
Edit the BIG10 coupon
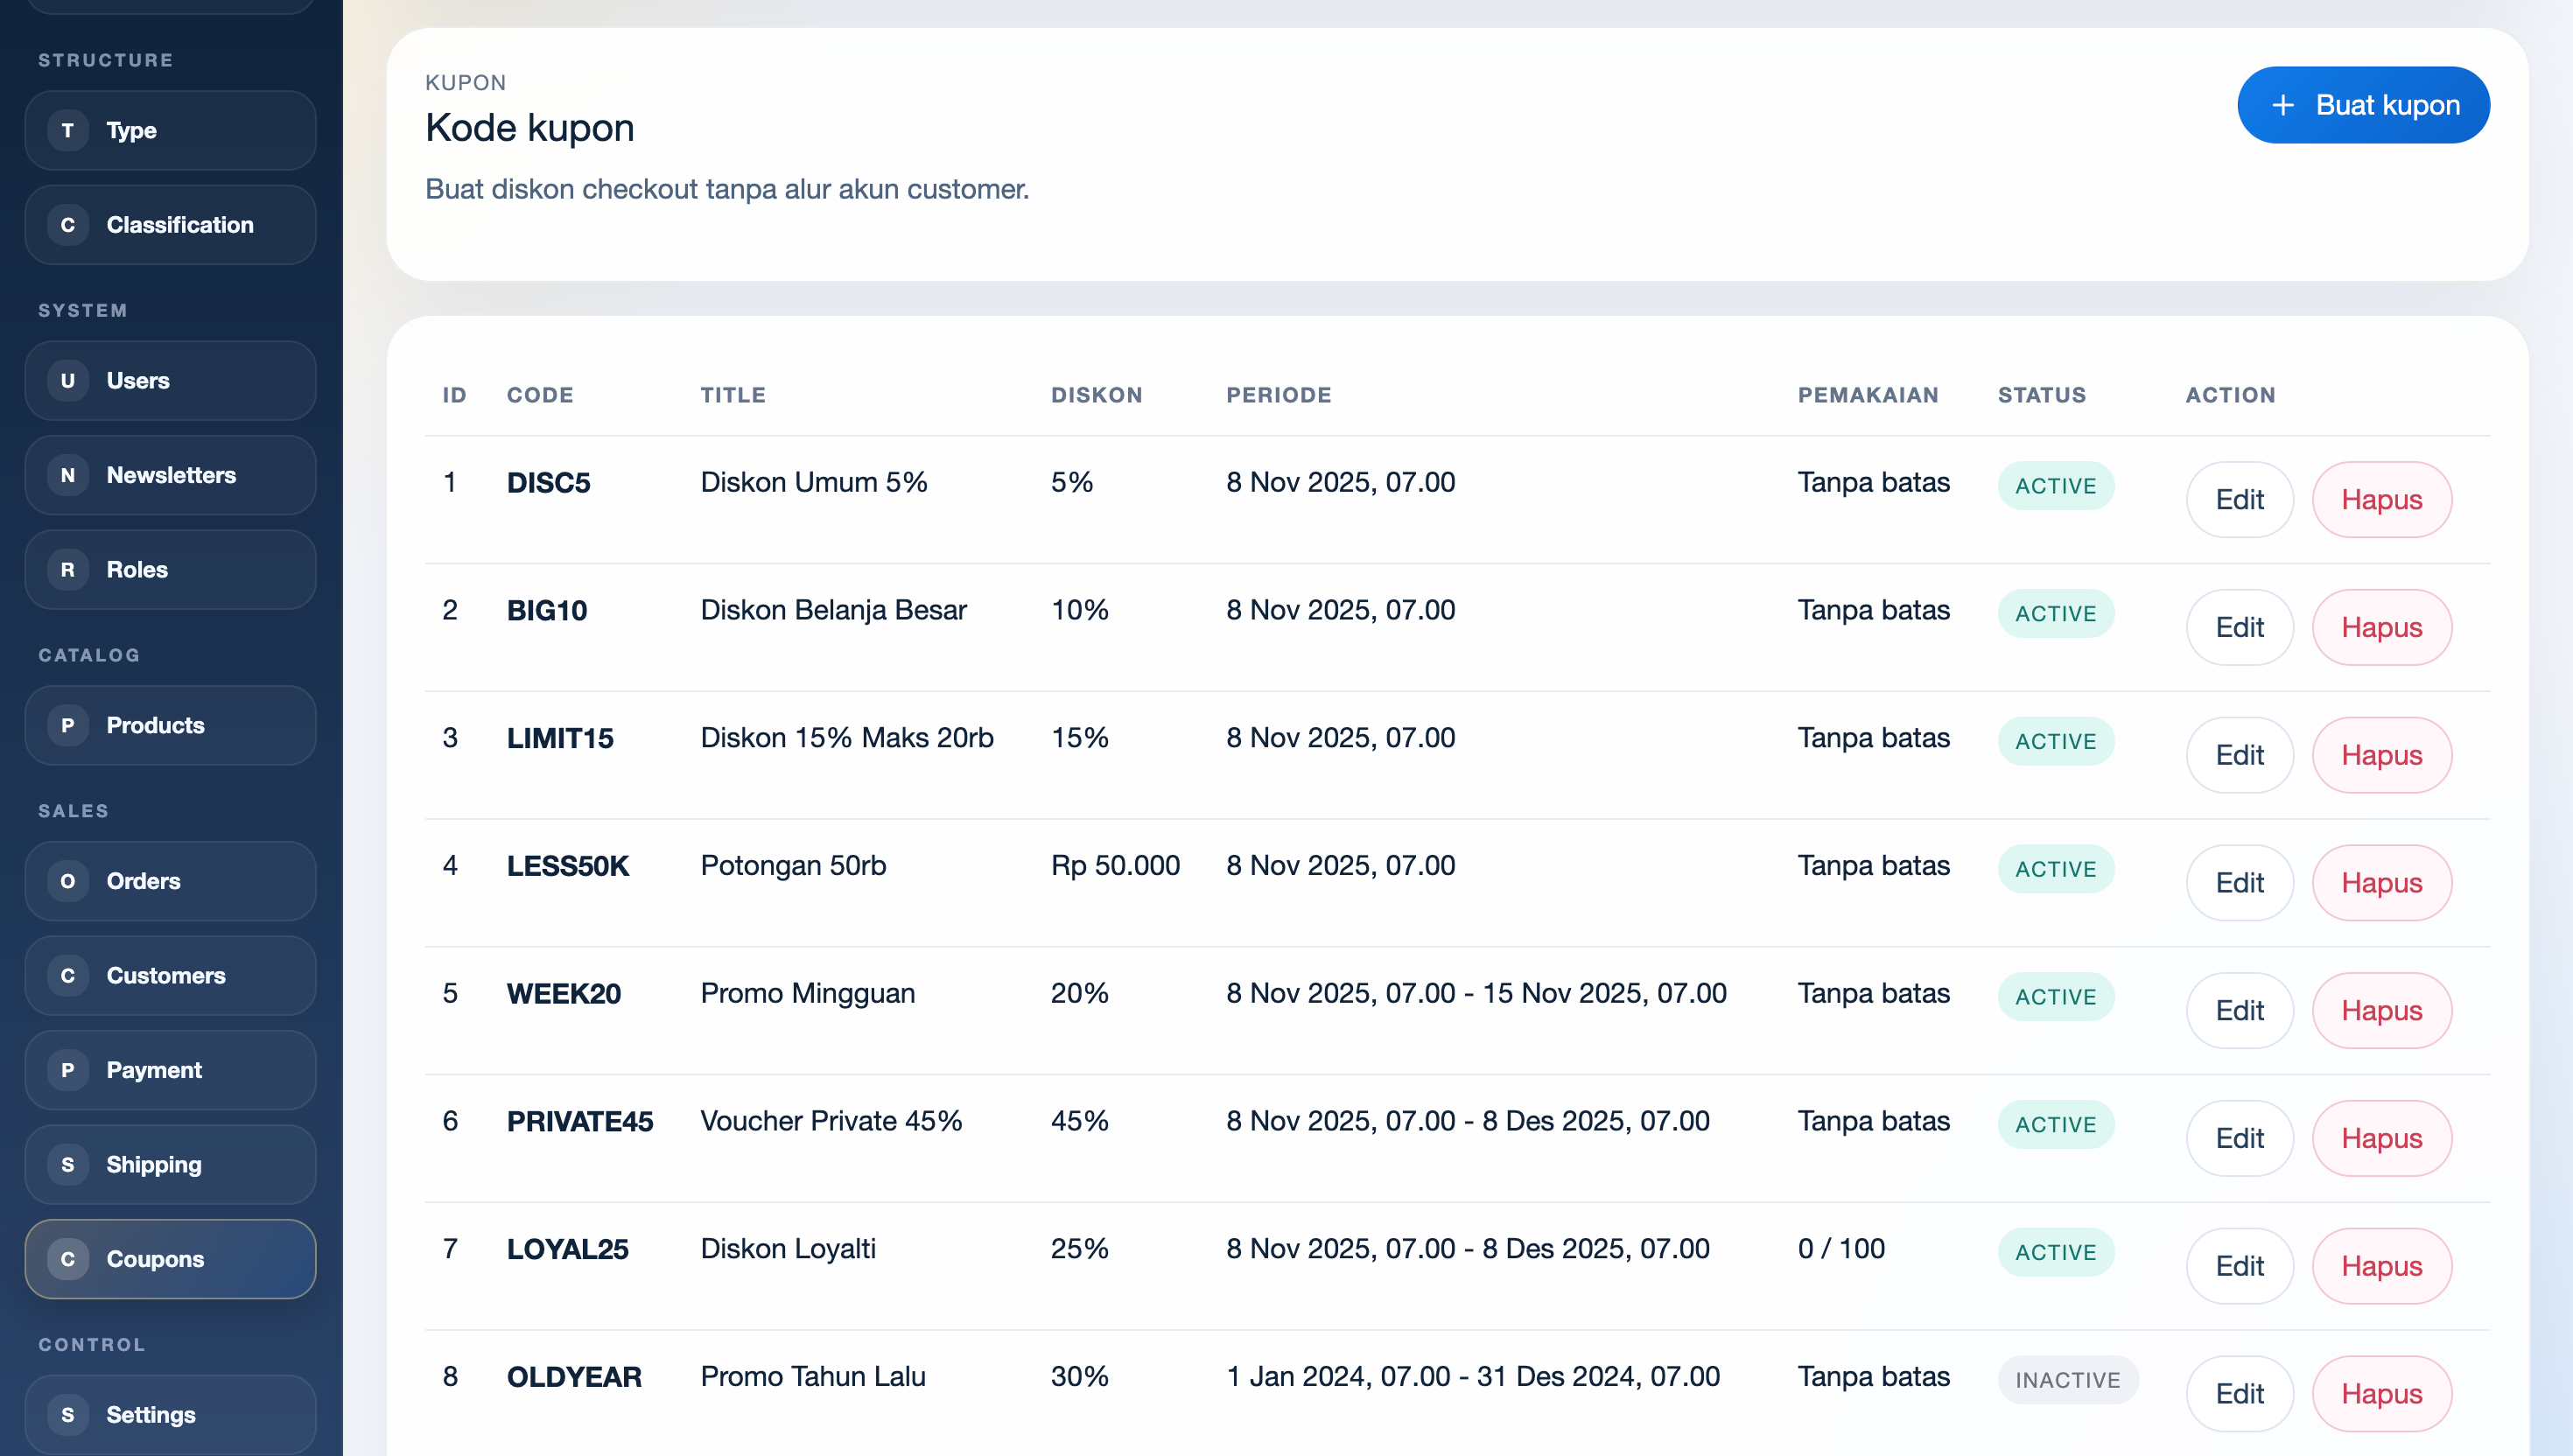(2239, 628)
